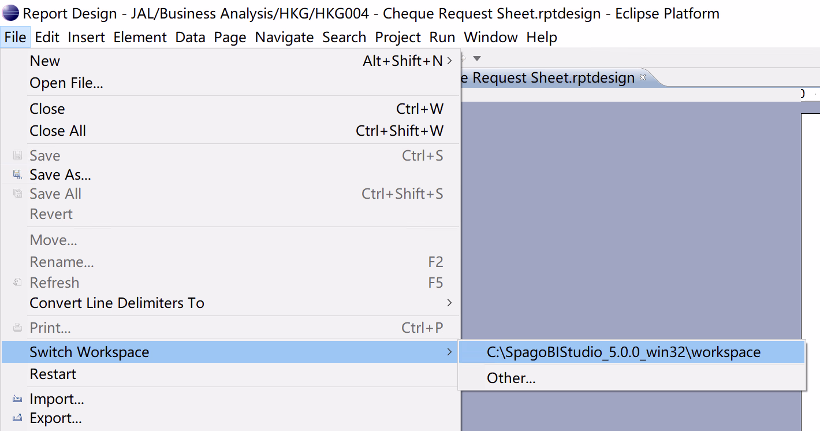
Task: Click the Refresh icon in File menu
Action: (17, 283)
